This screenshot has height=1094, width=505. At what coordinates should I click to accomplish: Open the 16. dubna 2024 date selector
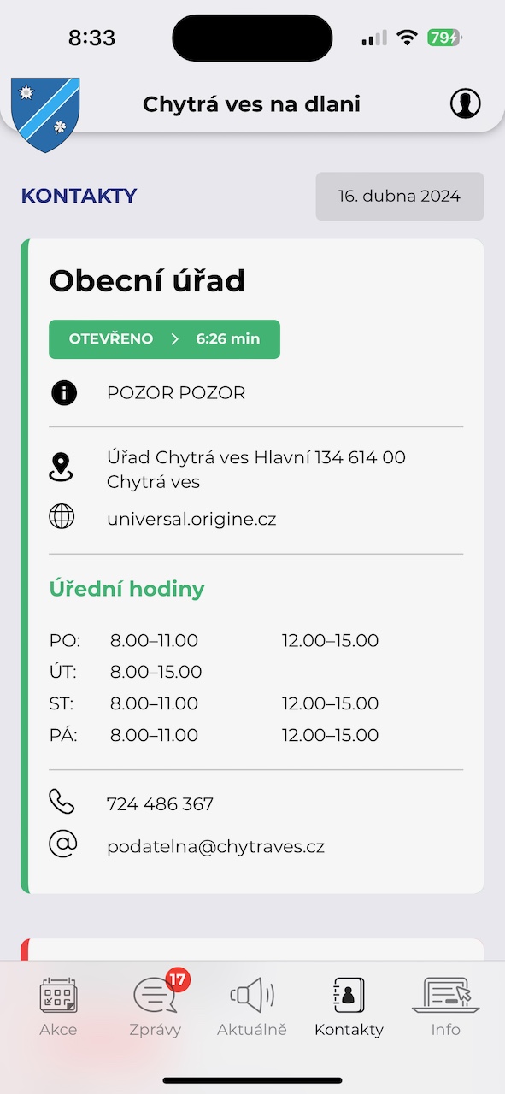[x=399, y=197]
